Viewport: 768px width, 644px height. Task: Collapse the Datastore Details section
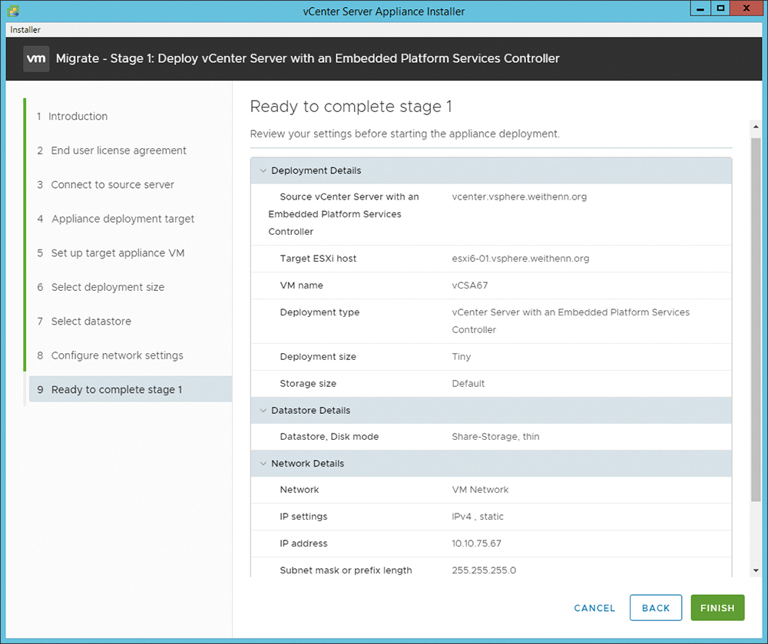point(263,411)
